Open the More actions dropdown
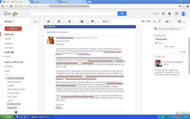 click(106, 21)
